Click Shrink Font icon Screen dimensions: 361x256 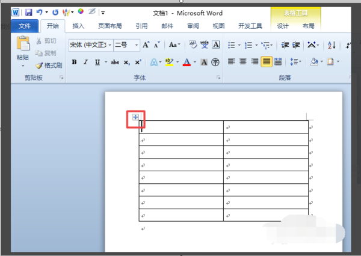tap(157, 44)
